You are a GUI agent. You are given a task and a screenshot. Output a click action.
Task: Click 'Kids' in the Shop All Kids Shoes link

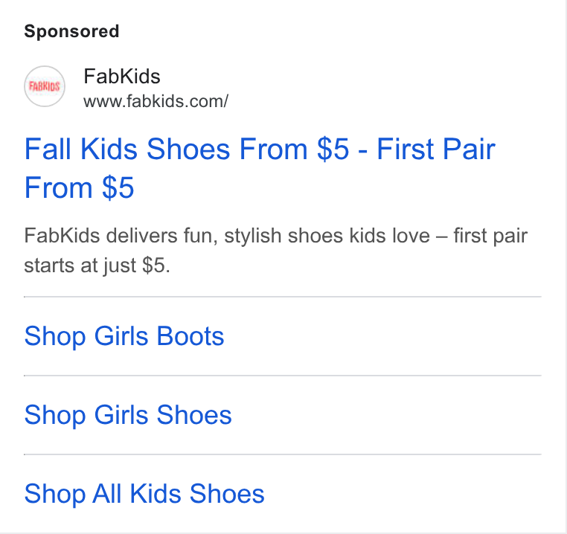pos(155,494)
